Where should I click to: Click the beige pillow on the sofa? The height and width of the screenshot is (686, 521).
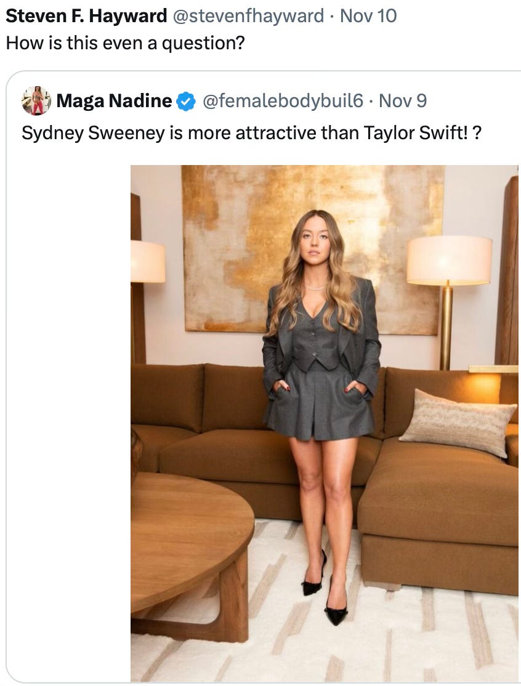pos(458,423)
